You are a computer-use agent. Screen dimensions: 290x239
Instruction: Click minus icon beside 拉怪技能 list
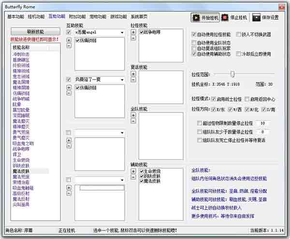point(133,37)
